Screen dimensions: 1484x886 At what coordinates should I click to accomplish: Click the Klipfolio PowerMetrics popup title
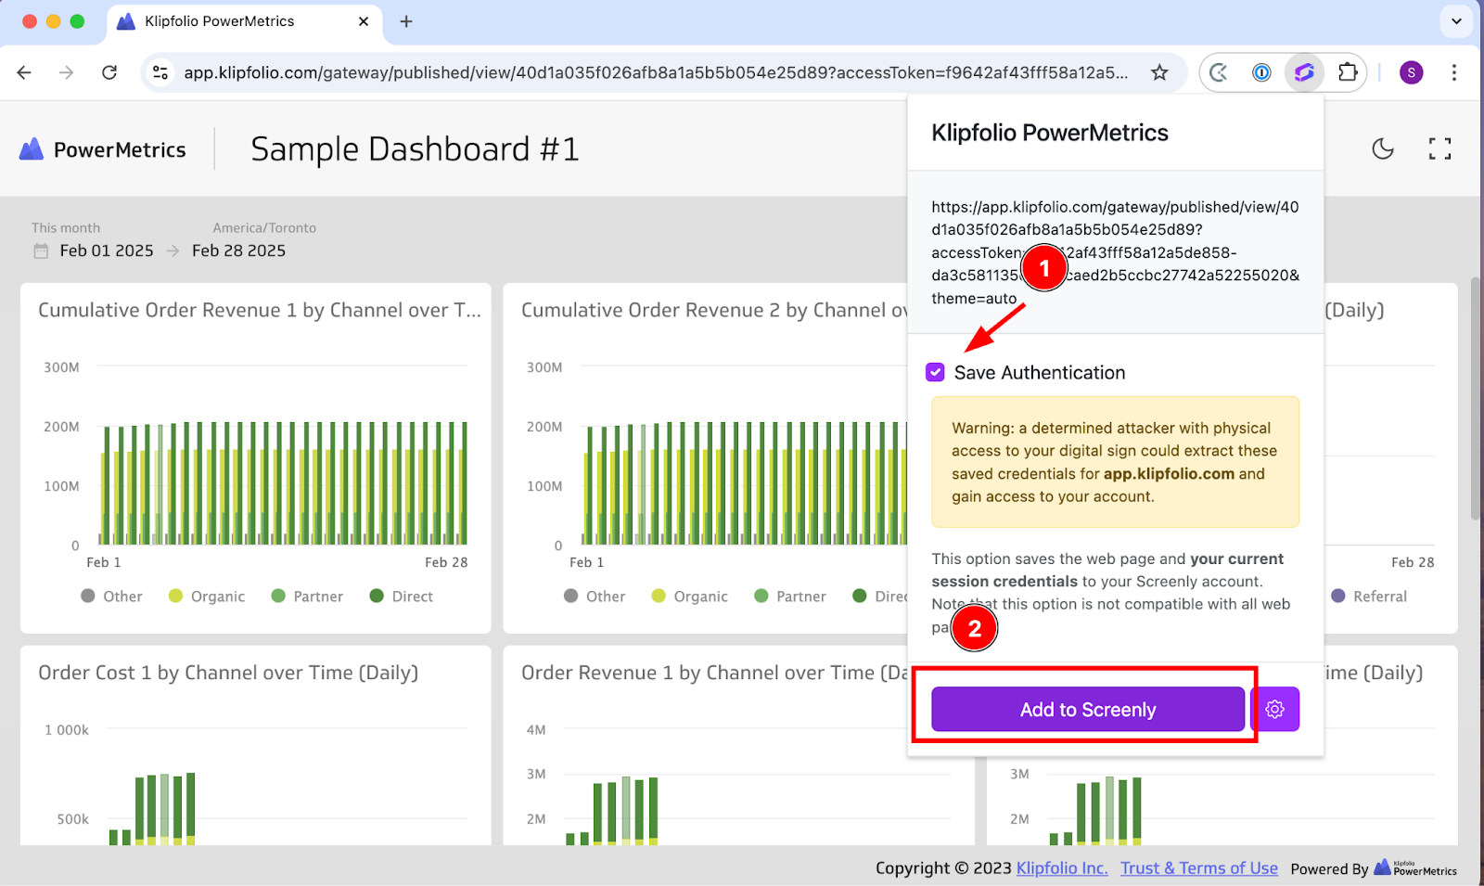1050,133
